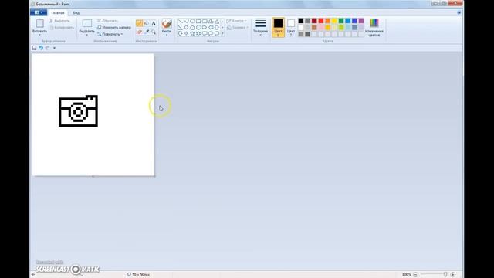Click Resize (Изменить размер) button
The image size is (494, 278).
(x=114, y=28)
